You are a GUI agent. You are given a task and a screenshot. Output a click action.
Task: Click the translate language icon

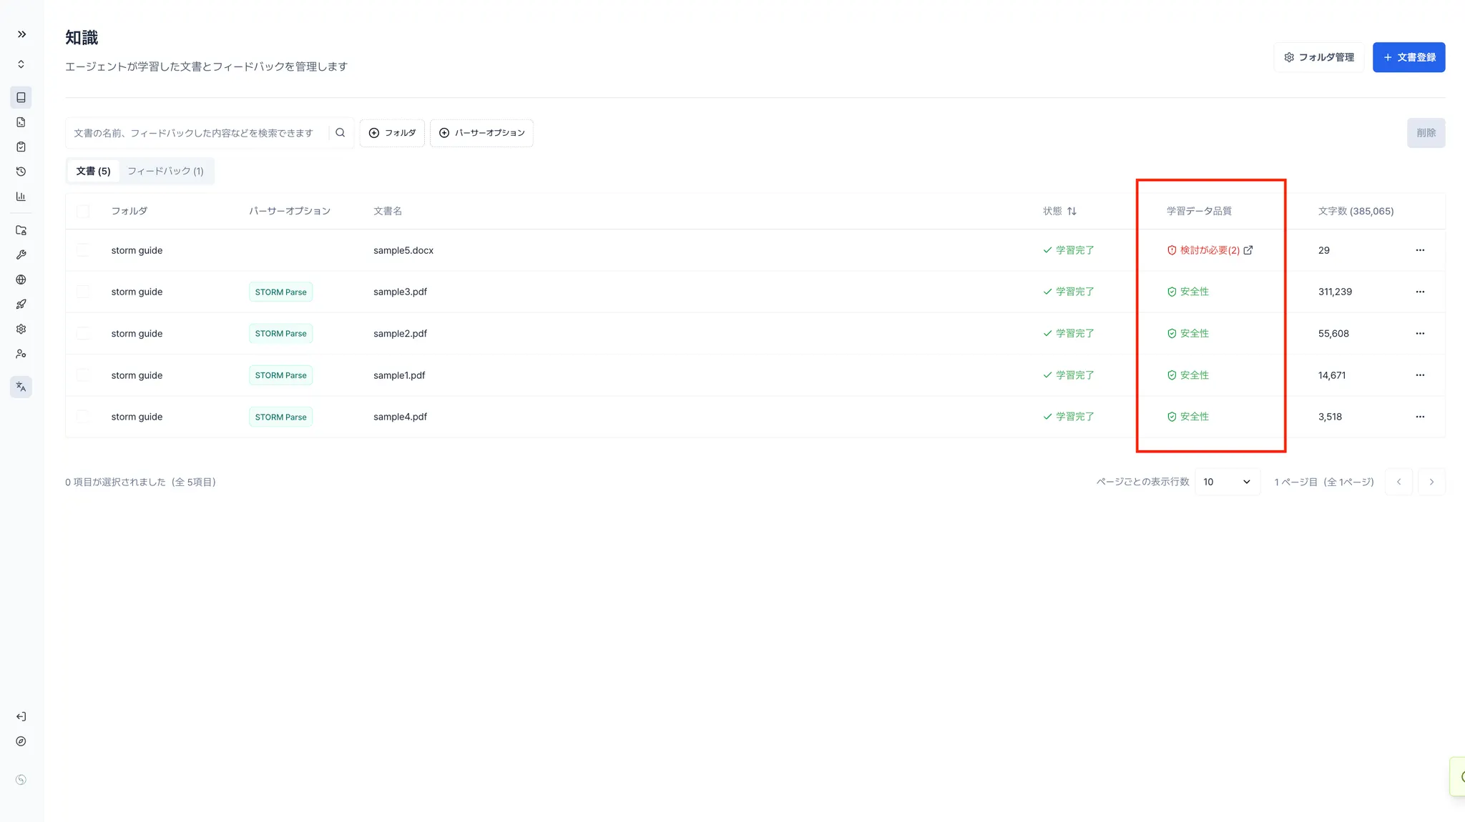21,387
